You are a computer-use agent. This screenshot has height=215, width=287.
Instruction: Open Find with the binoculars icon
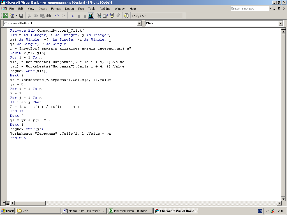pos(48,16)
